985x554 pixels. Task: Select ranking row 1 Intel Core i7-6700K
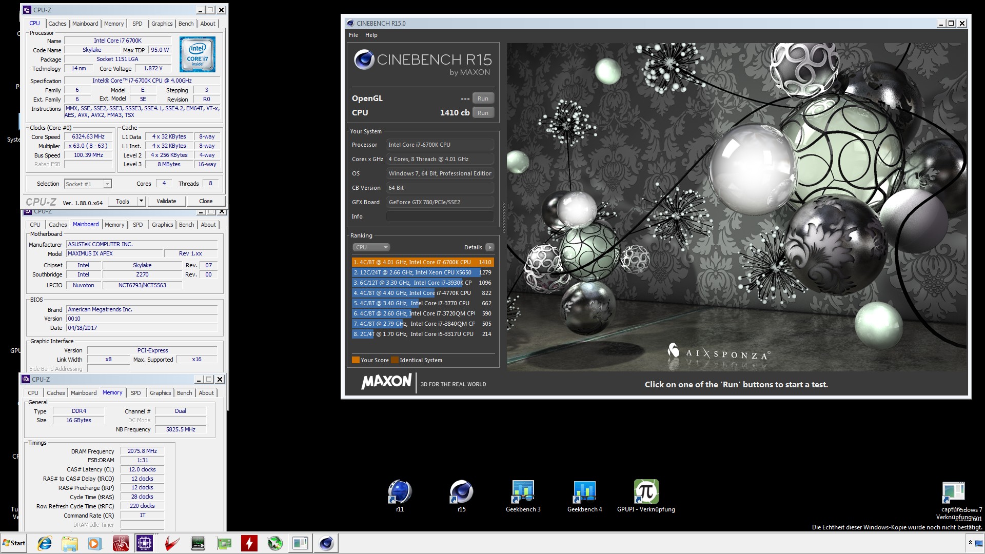point(423,262)
